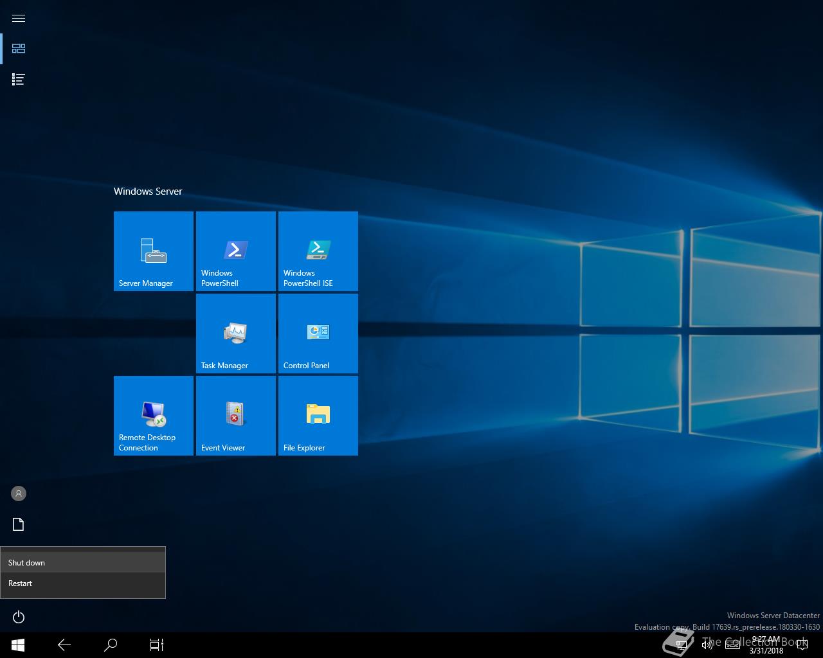Click the Power icon

point(19,617)
